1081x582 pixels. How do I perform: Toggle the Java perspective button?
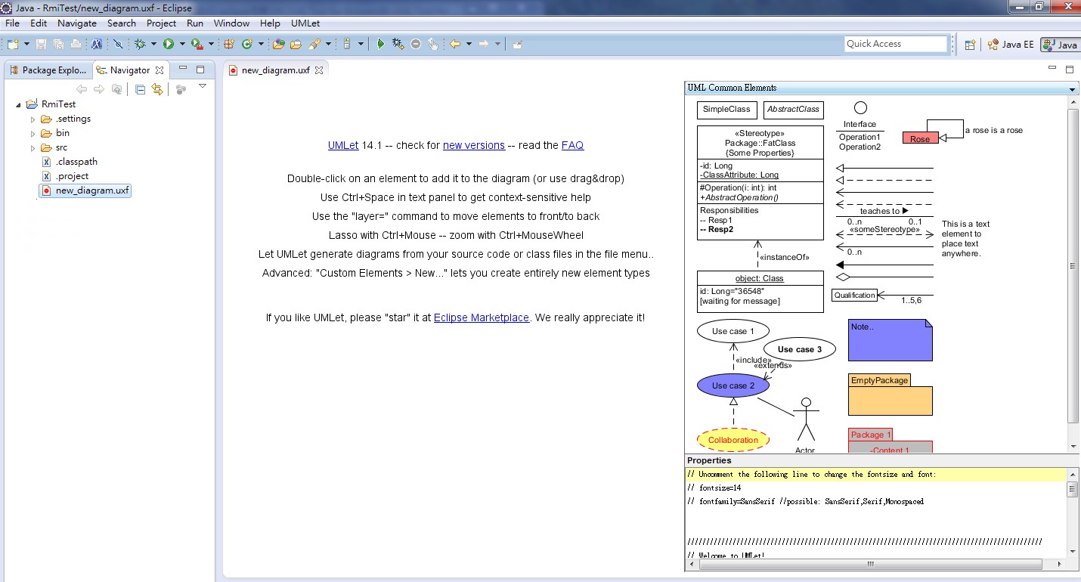click(x=1061, y=45)
